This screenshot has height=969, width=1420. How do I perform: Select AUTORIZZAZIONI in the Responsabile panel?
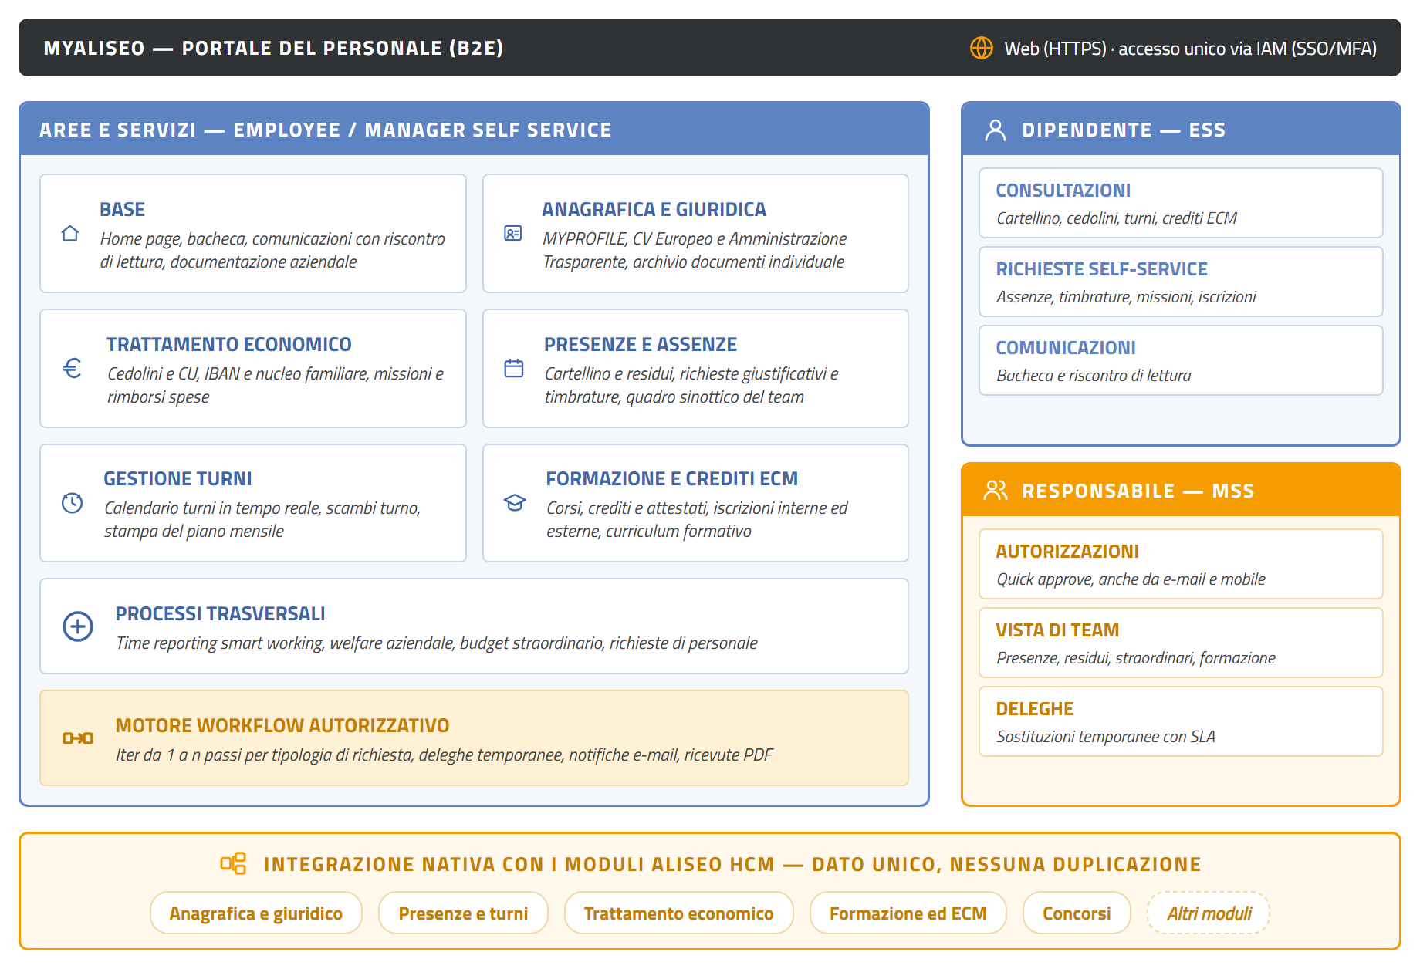[1181, 564]
